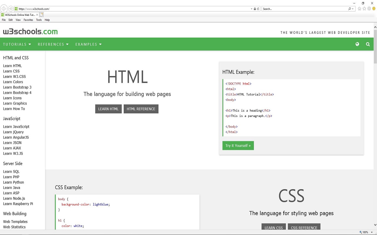Open the Favorites menu
Screen dimensions: 377x235
[x=28, y=20]
